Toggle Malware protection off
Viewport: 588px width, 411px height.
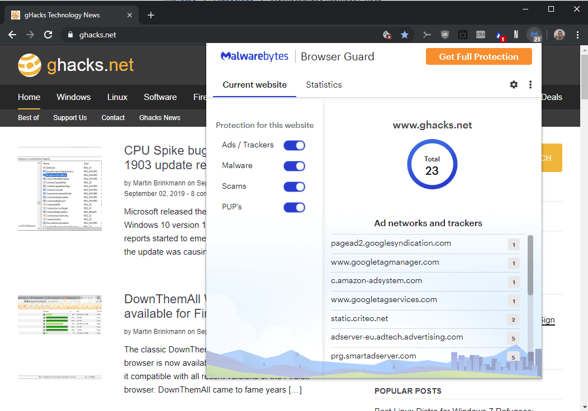tap(294, 166)
